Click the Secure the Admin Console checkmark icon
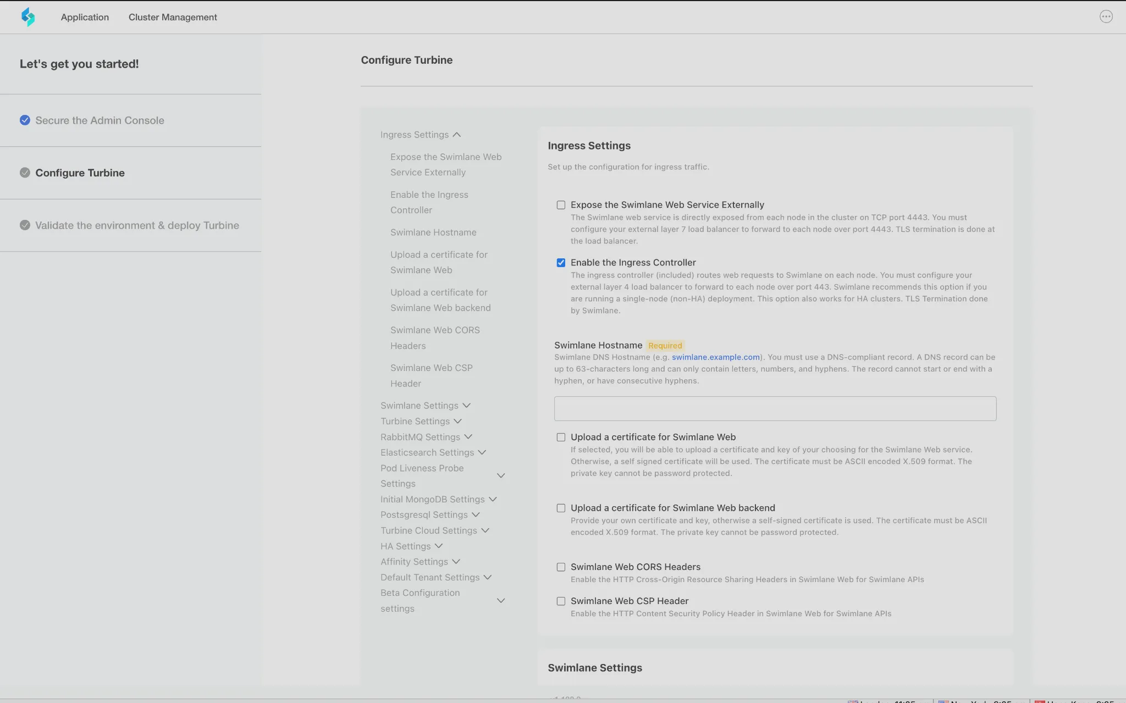This screenshot has width=1126, height=703. tap(25, 120)
